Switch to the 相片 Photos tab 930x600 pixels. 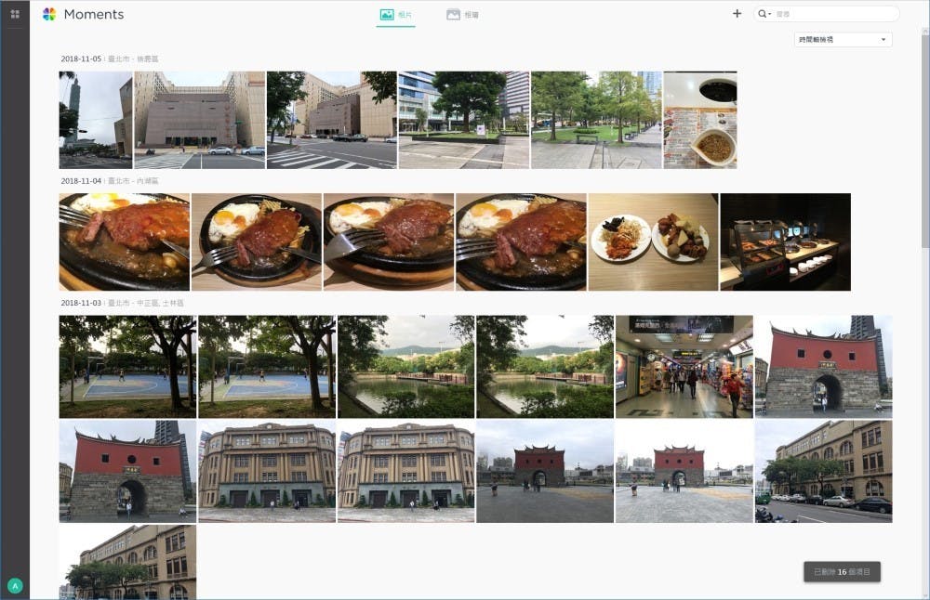(395, 14)
